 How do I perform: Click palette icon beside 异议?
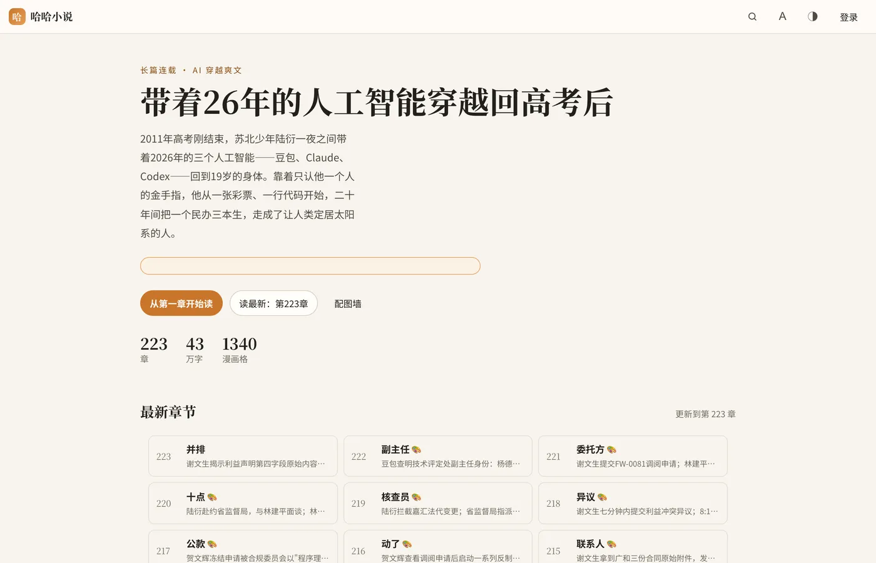tap(603, 497)
